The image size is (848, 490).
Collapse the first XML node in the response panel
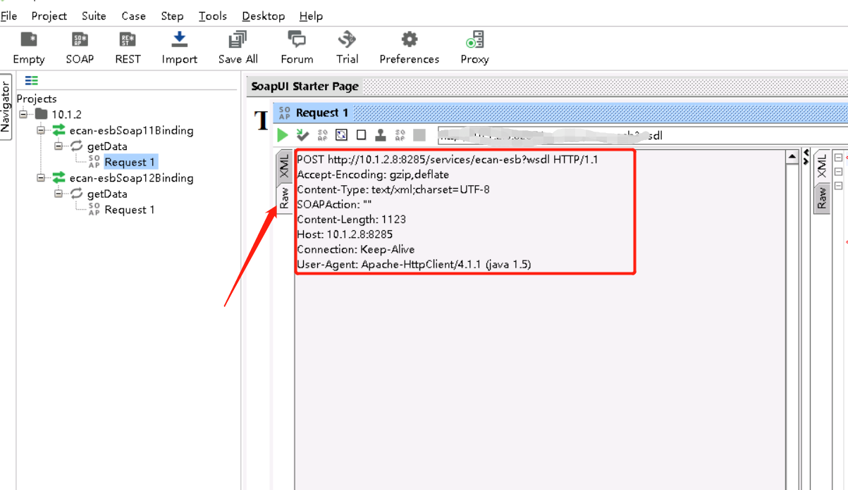(838, 158)
